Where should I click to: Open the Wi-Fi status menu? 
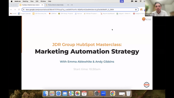[141, 1]
